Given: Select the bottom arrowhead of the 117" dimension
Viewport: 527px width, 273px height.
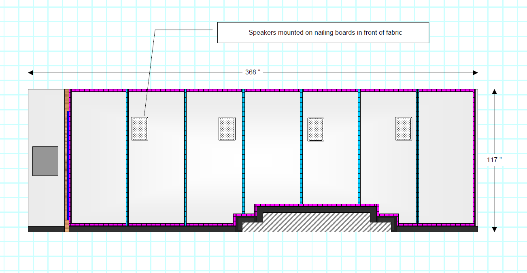Looking at the screenshot, I should click(x=494, y=229).
